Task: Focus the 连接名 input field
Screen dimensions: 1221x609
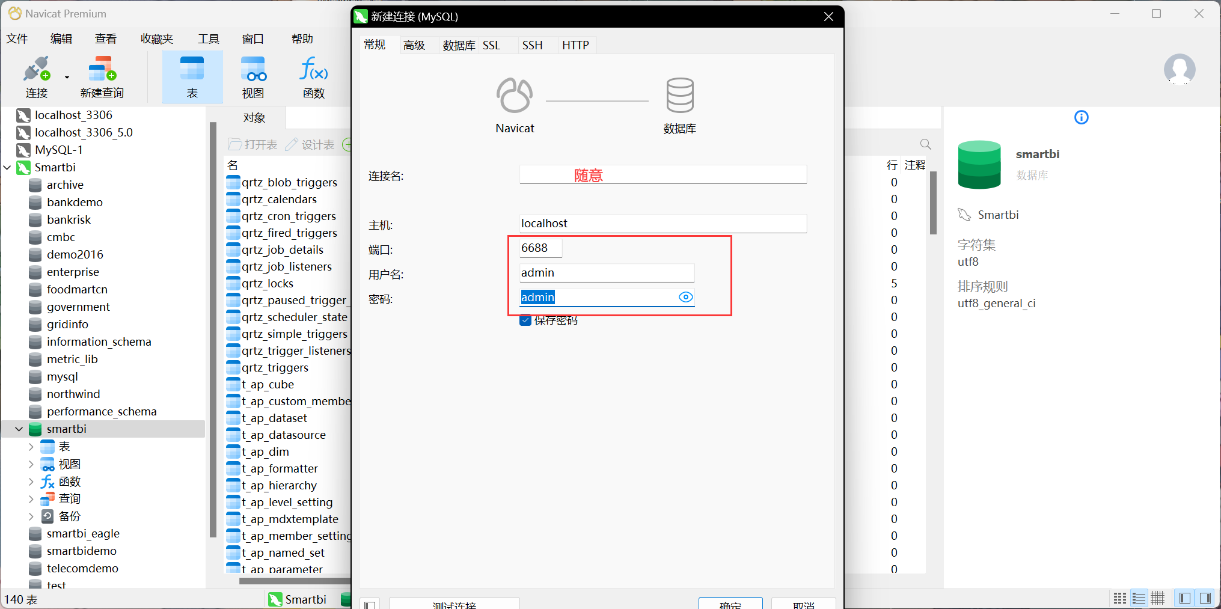Action: (663, 175)
